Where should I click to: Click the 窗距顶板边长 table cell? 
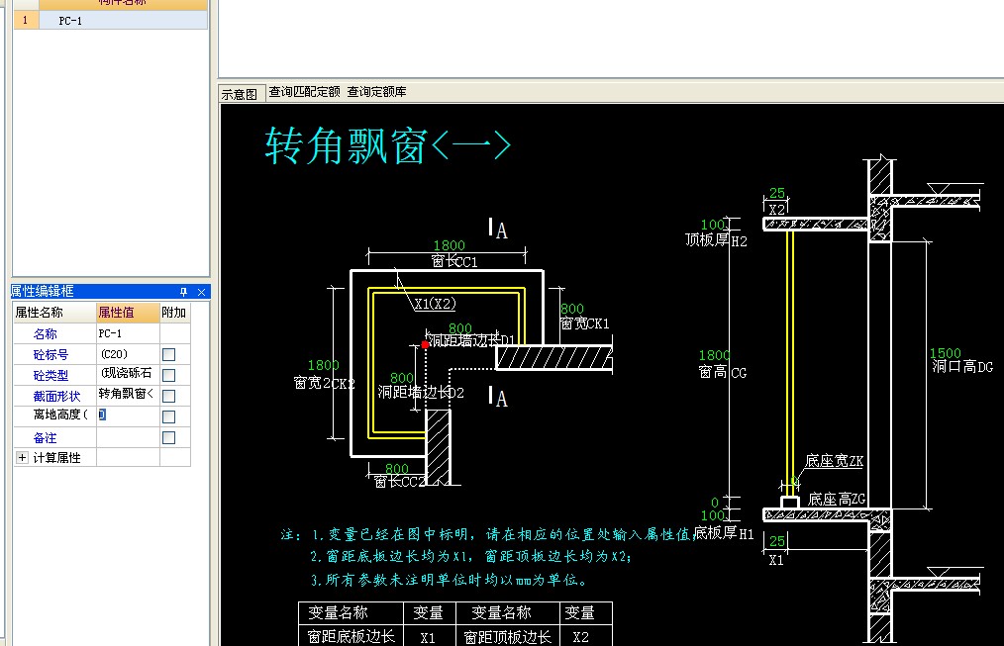507,636
